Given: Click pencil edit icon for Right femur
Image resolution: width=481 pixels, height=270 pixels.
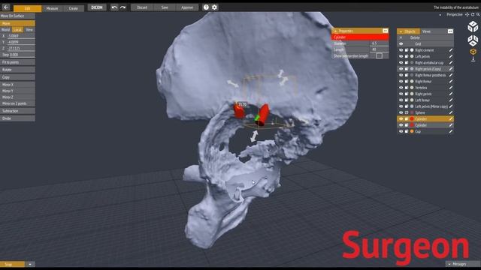Looking at the screenshot, I should pos(451,82).
